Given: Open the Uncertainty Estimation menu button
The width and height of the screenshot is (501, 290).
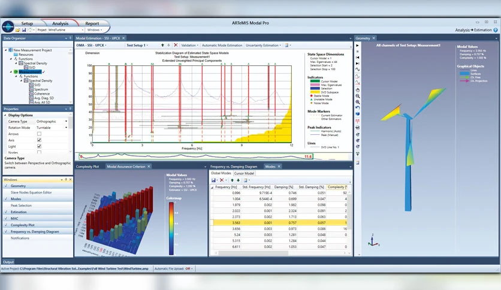Looking at the screenshot, I should [x=263, y=46].
